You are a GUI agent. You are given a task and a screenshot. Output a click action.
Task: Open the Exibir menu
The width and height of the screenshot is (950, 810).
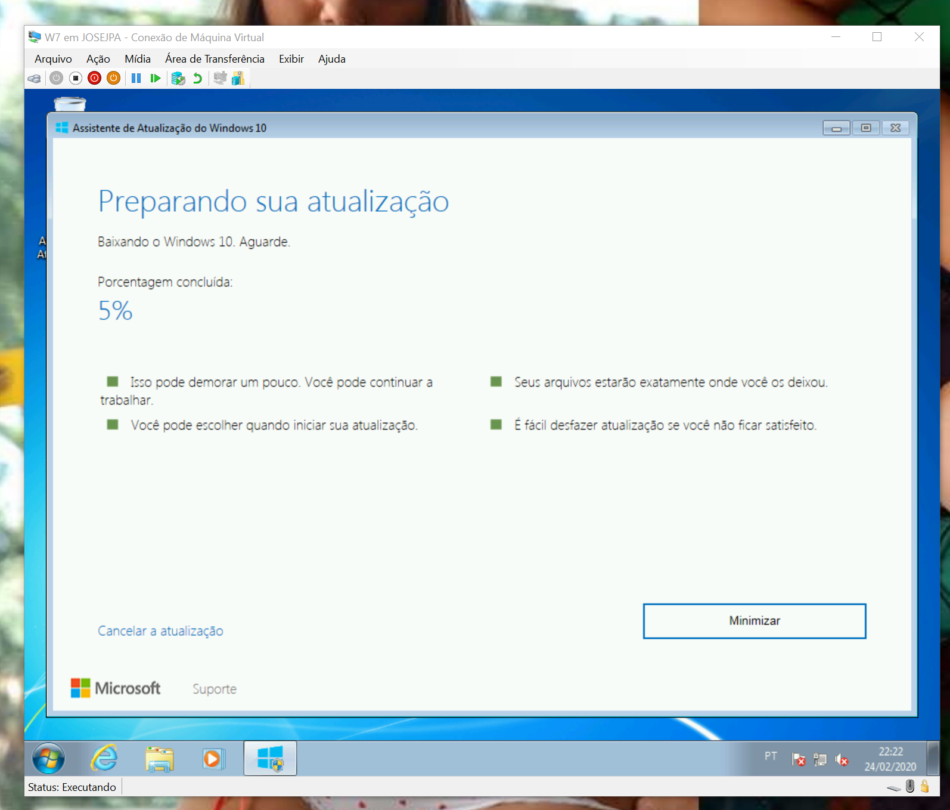pos(291,59)
